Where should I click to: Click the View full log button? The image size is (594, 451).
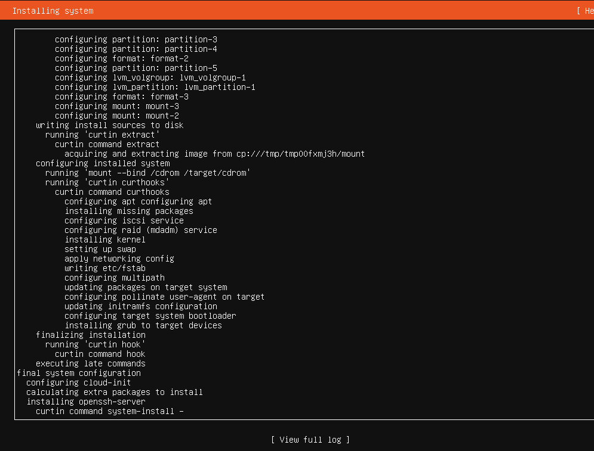310,440
